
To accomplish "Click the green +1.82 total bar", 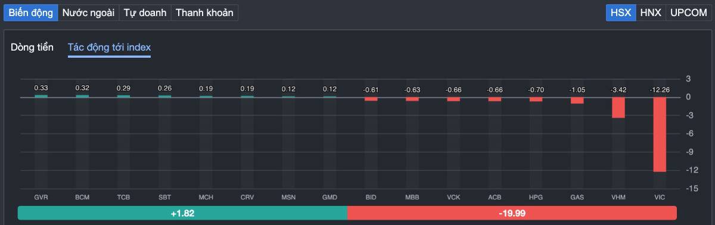I will tap(182, 212).
